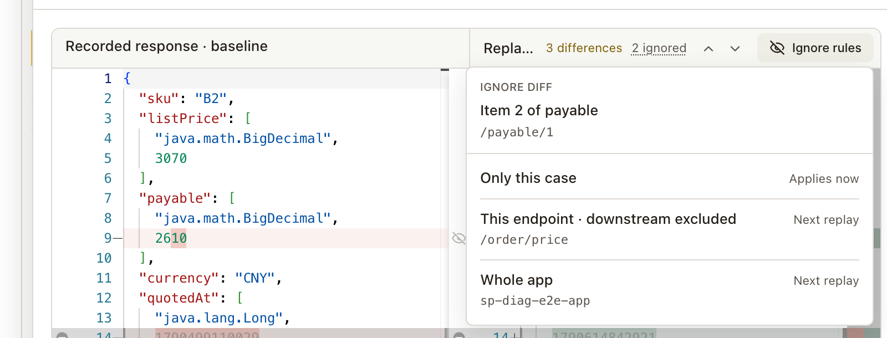Click the 3 differences counter

[584, 48]
